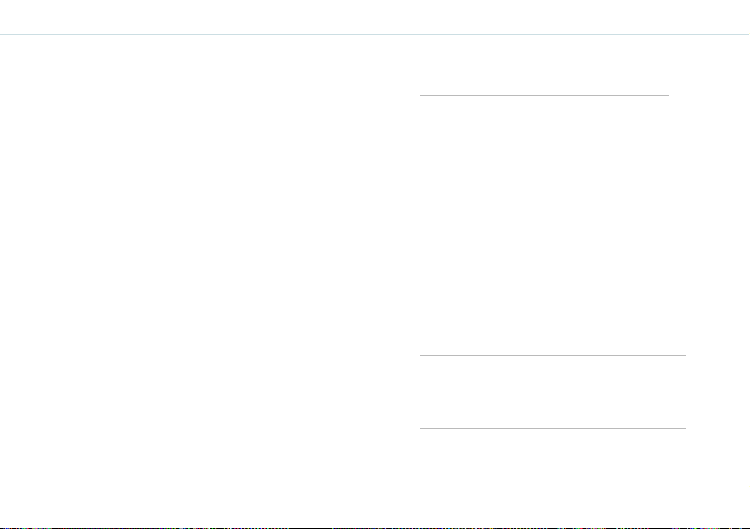Viewport: 750px width, 529px height.
Task: Click empty section between third and fourth gray separators
Action: [x=553, y=392]
